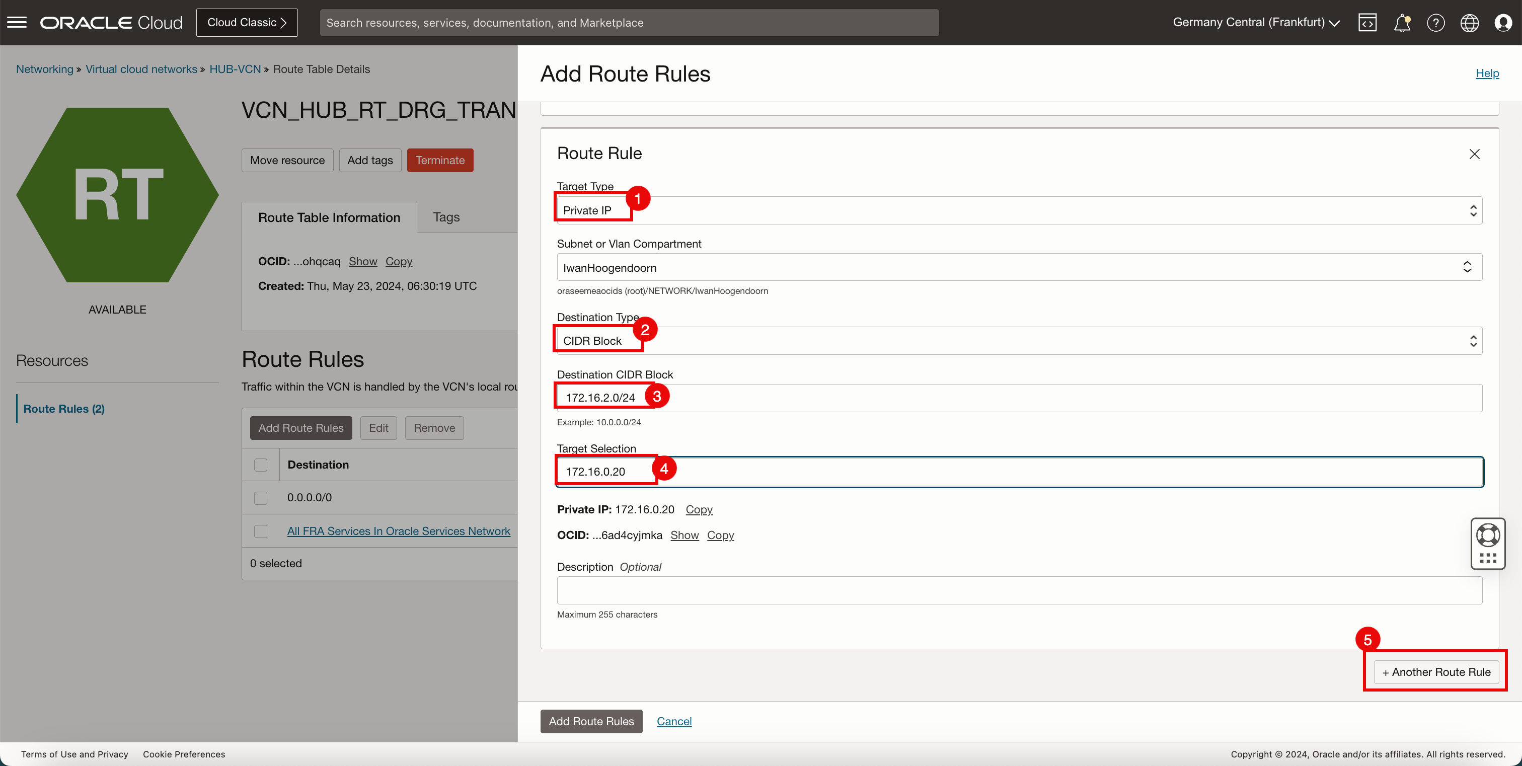This screenshot has height=766, width=1522.
Task: Open the Route Table Information tab
Action: point(329,217)
